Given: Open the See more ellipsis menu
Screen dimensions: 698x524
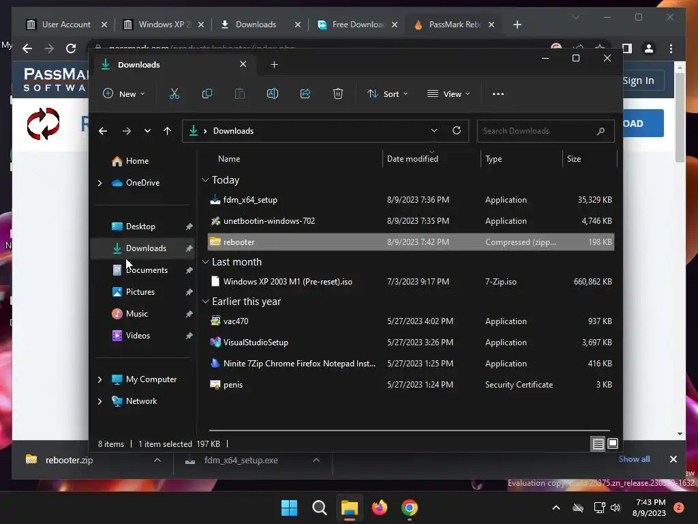Looking at the screenshot, I should [498, 94].
